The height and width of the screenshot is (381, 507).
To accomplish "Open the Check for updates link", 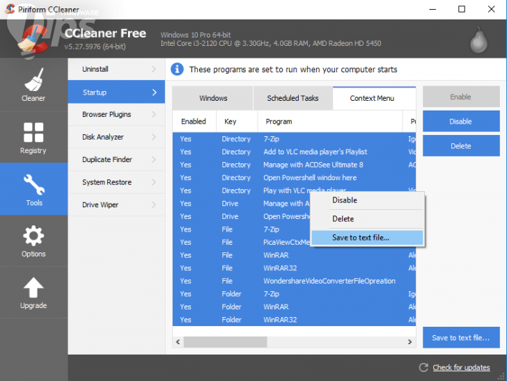I will 461,367.
